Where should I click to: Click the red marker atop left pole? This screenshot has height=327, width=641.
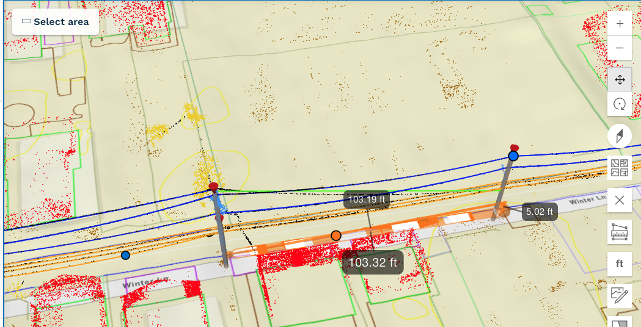tap(213, 187)
